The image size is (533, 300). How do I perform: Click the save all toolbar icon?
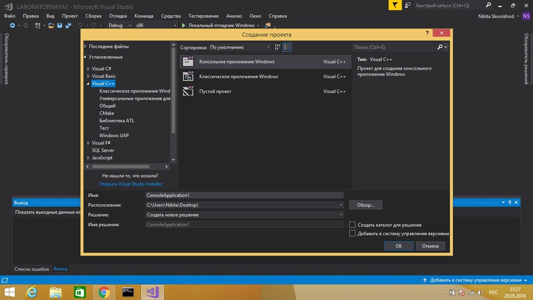[68, 25]
